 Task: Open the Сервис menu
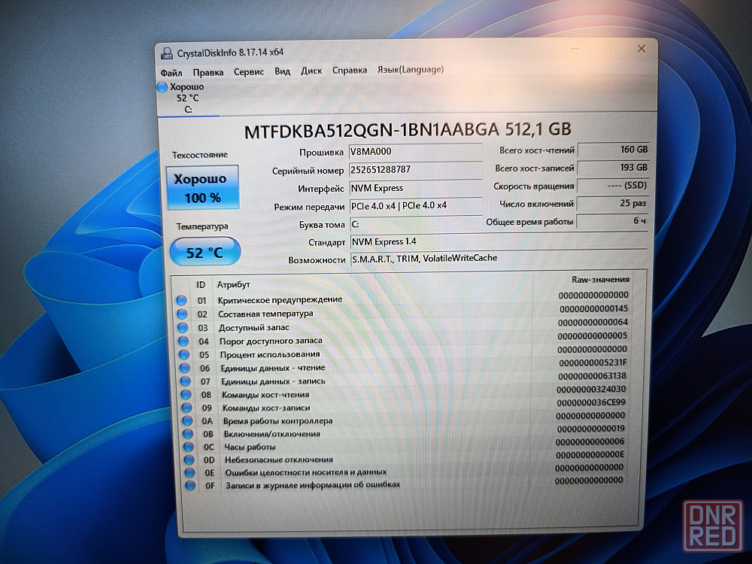pos(248,71)
